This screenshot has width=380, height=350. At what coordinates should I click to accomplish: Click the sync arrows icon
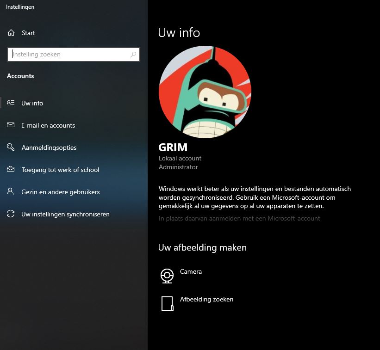coord(11,214)
